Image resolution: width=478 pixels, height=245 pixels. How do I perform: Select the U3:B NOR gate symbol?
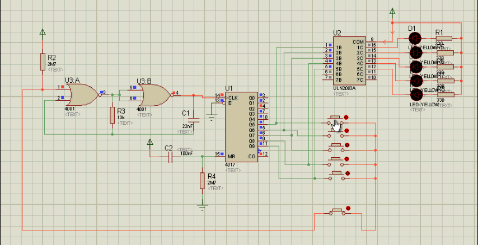coord(154,94)
